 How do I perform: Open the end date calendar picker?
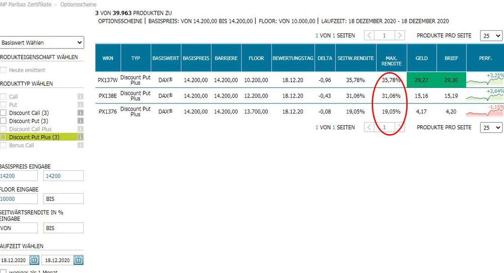pyautogui.click(x=78, y=260)
